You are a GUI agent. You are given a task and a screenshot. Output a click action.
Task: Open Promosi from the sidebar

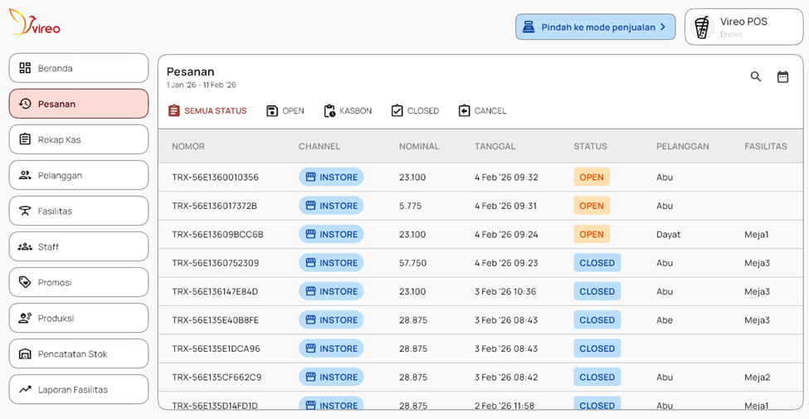tap(79, 282)
